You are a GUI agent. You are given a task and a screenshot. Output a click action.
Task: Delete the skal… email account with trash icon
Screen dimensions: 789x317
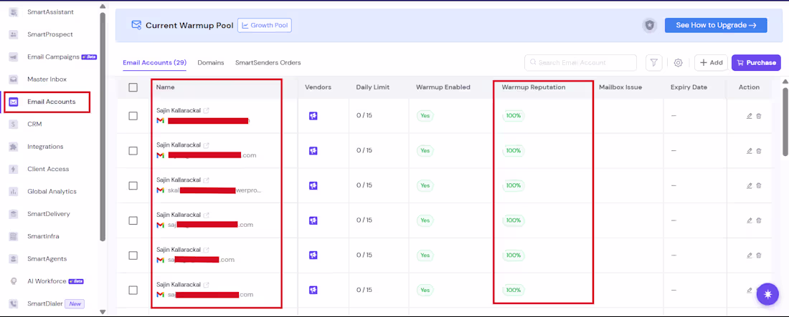759,186
